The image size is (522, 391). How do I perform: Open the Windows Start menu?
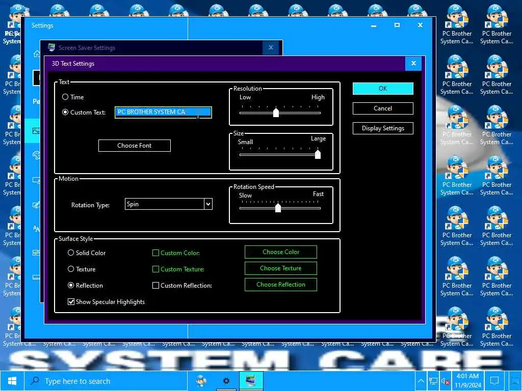12,381
